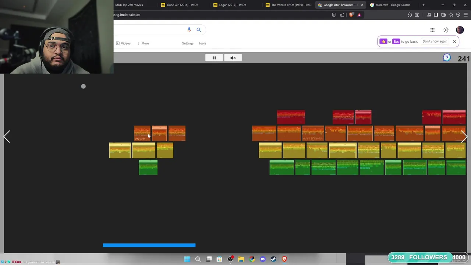Open Steam from taskbar
This screenshot has height=265, width=471.
tap(273, 259)
